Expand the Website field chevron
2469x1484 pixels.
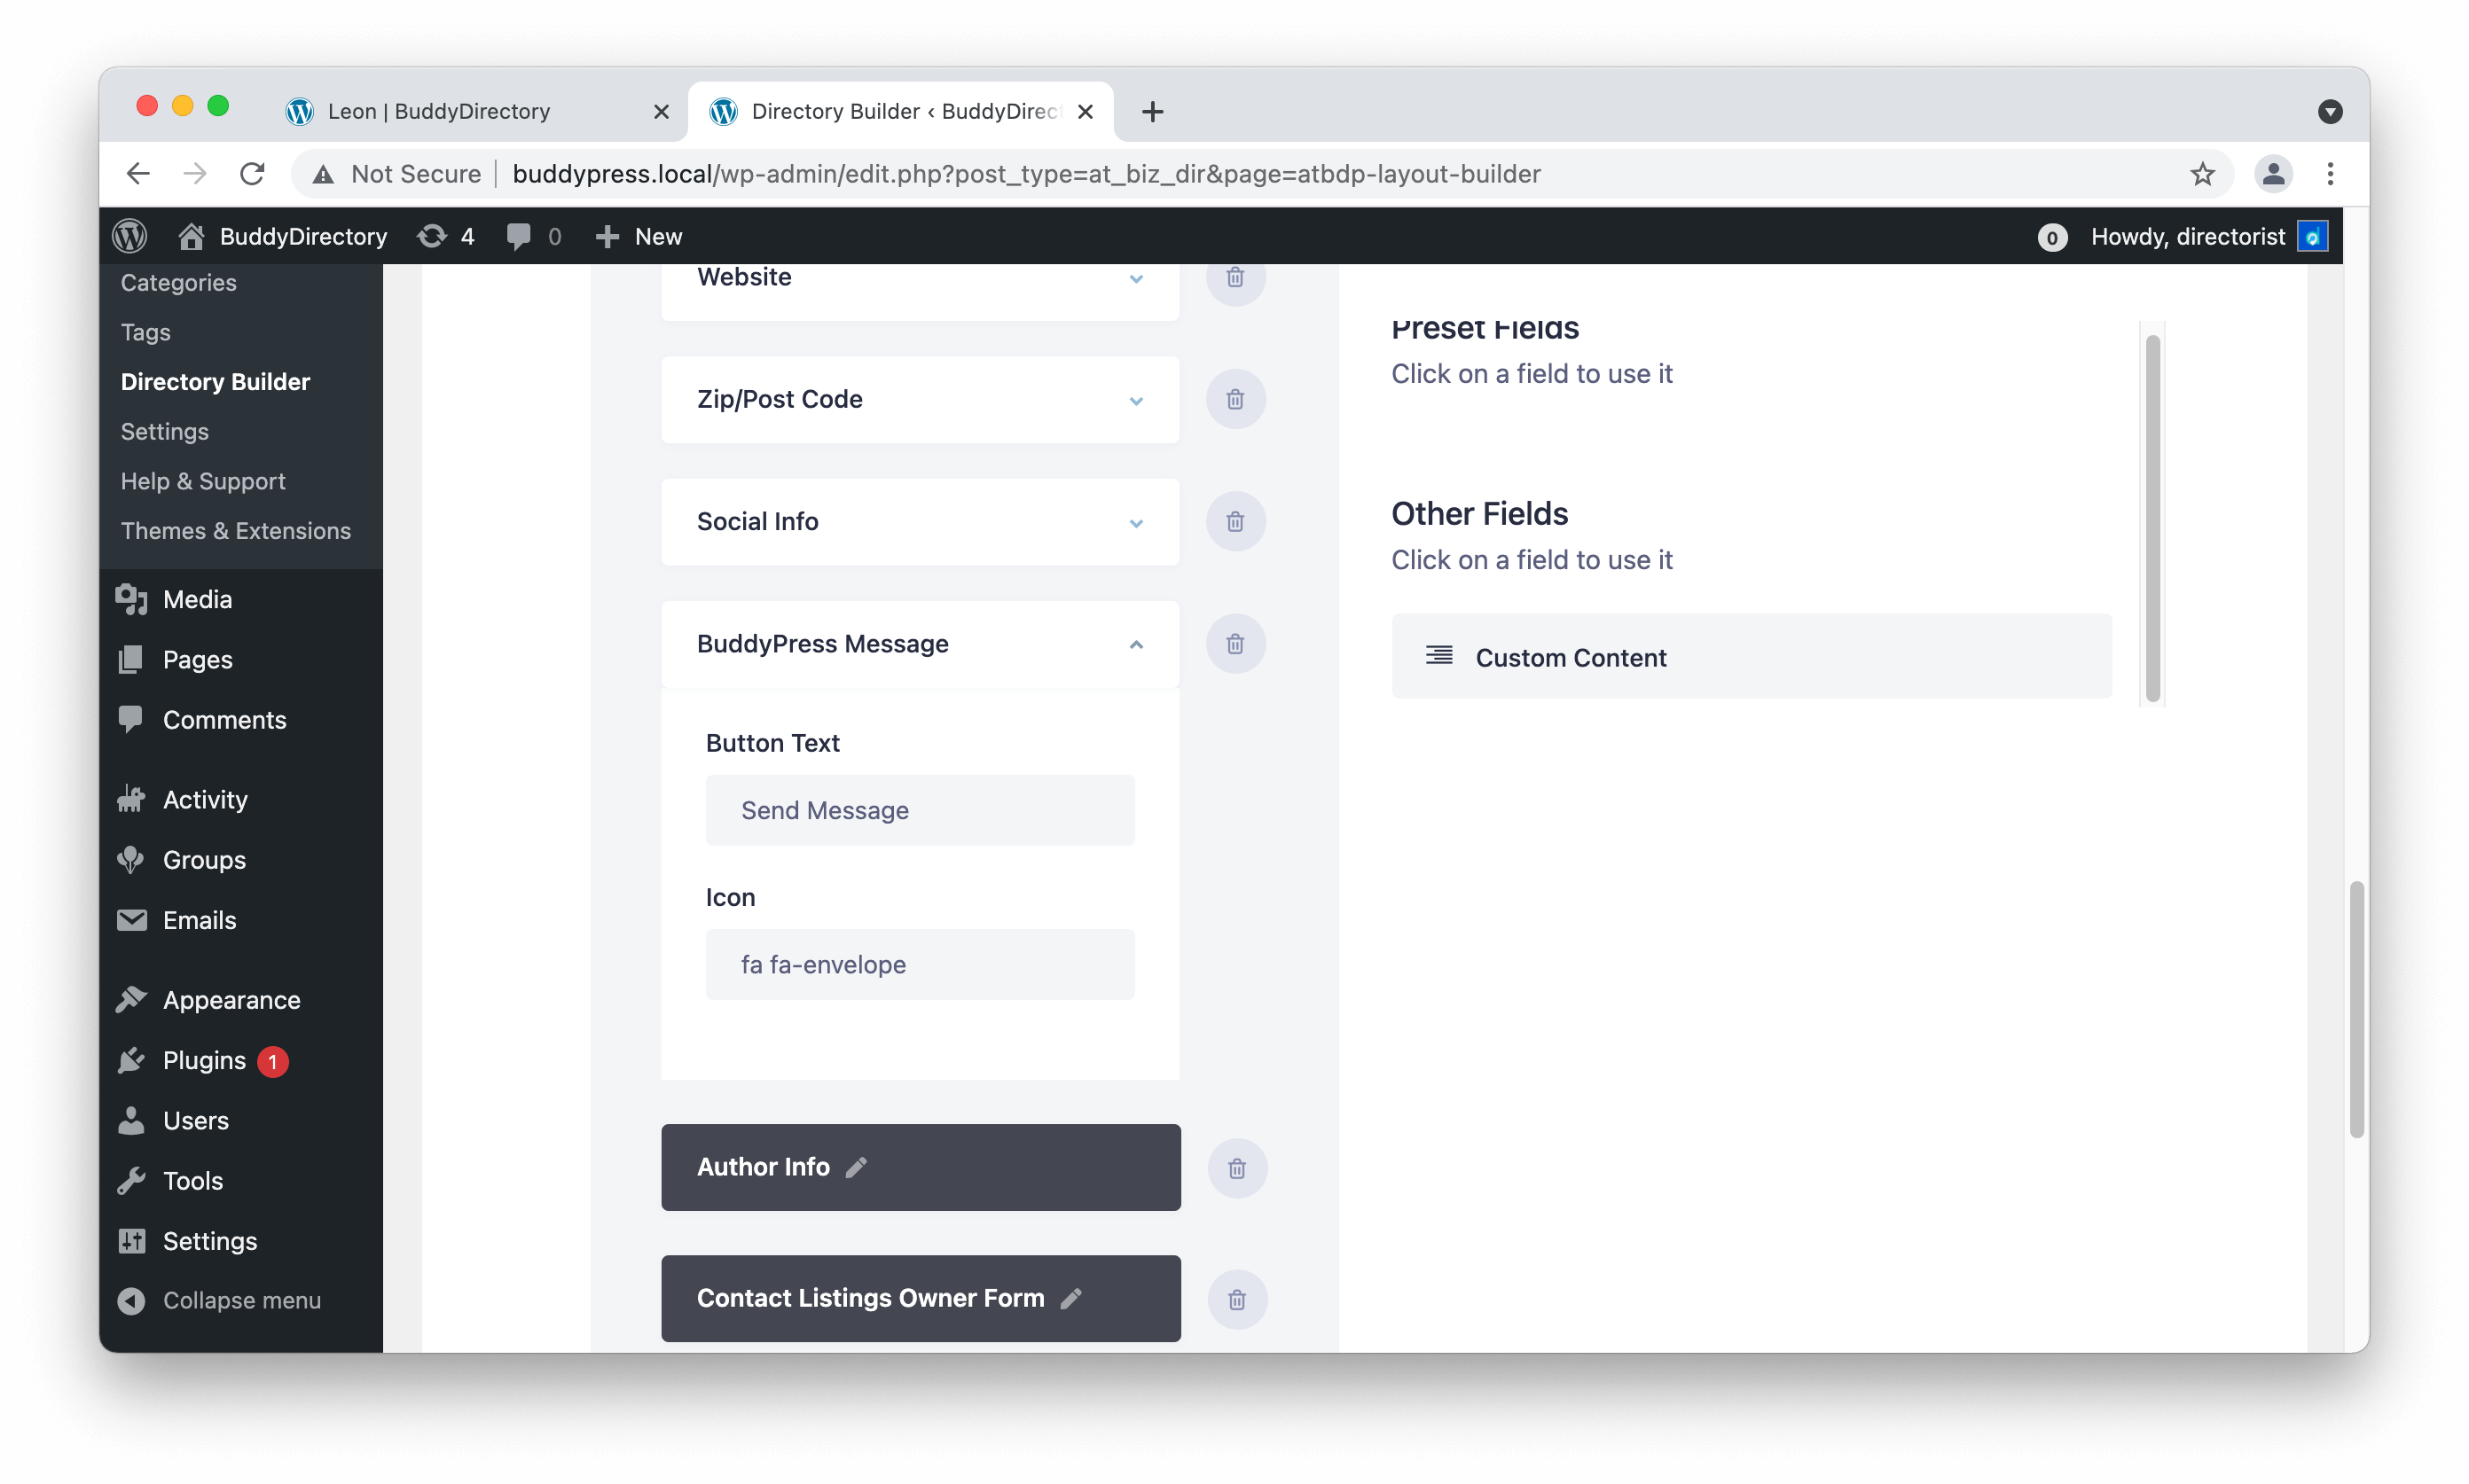[1135, 279]
